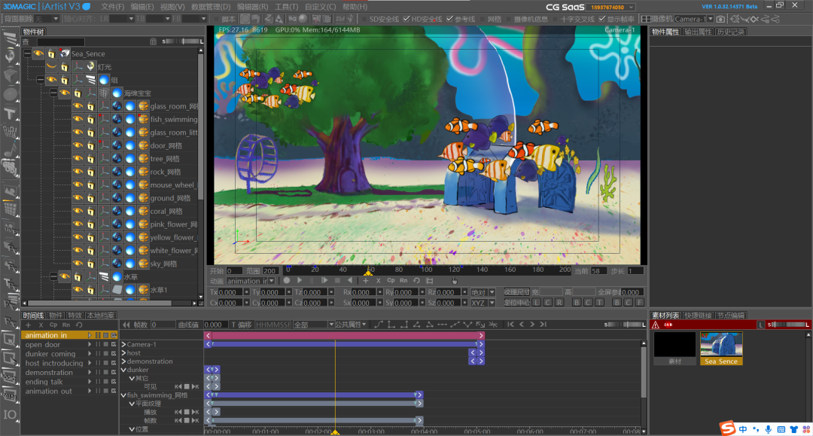Select the text T tool in left toolbar
The width and height of the screenshot is (813, 436).
[x=9, y=114]
